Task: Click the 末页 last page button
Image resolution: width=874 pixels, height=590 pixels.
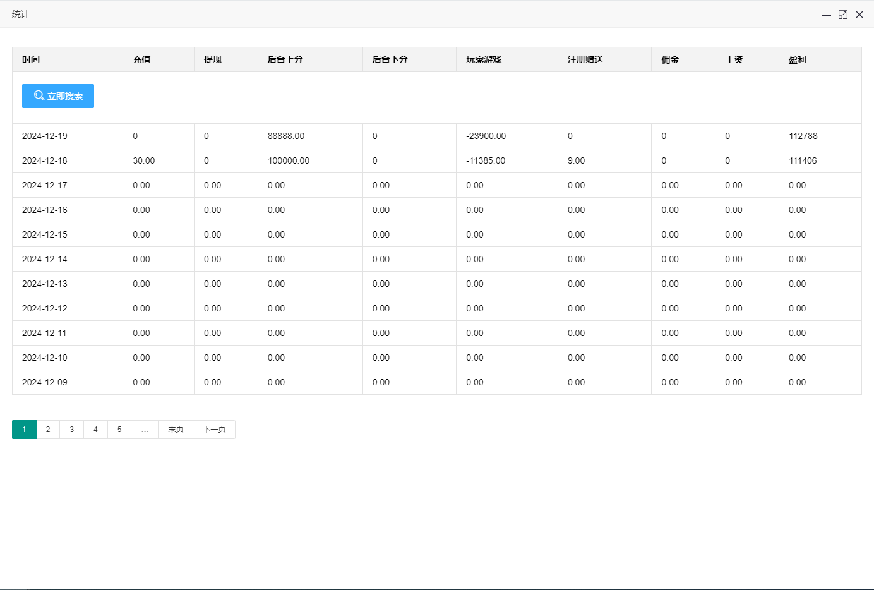Action: click(x=176, y=430)
